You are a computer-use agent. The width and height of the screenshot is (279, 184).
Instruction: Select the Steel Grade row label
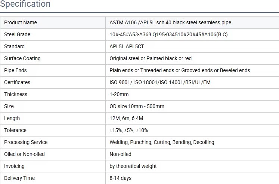(17, 34)
